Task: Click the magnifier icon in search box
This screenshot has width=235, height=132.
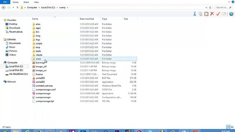Action: pyautogui.click(x=230, y=7)
